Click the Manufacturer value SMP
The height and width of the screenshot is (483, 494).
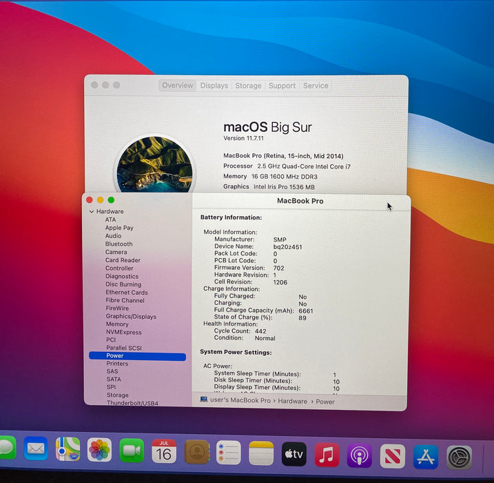pos(280,239)
